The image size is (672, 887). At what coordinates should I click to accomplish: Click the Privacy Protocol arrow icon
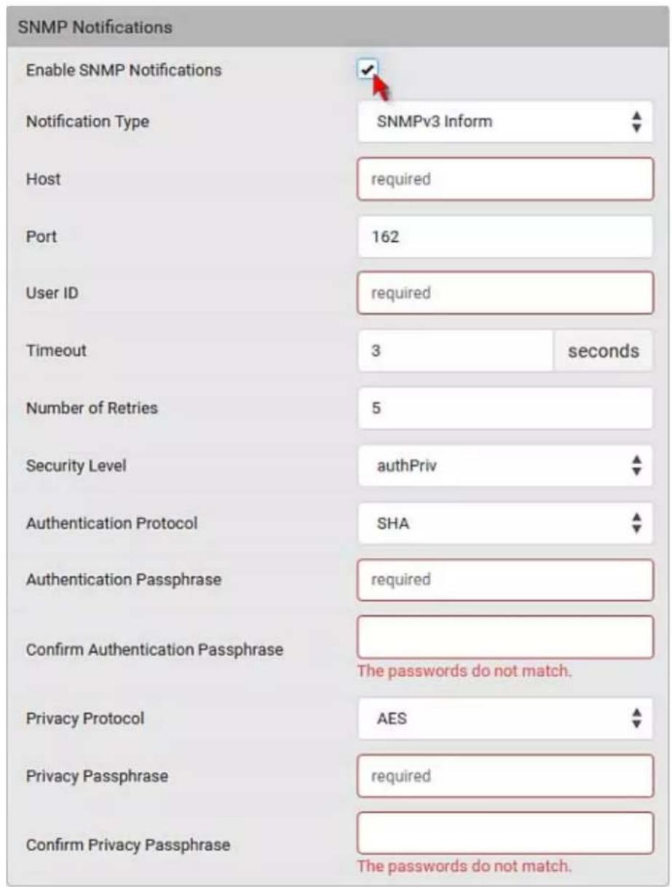[x=637, y=719]
